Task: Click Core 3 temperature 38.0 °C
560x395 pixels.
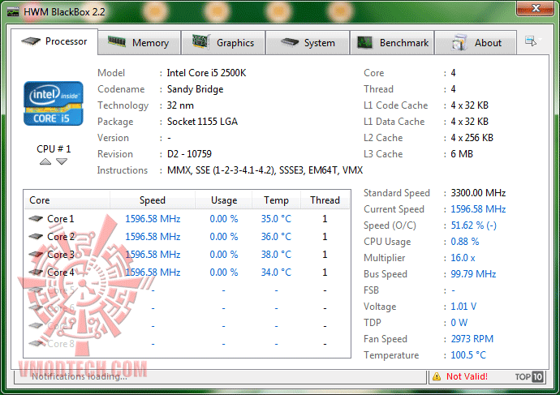Action: tap(276, 255)
